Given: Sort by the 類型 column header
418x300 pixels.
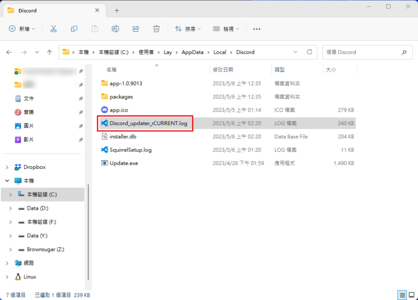Looking at the screenshot, I should point(280,70).
